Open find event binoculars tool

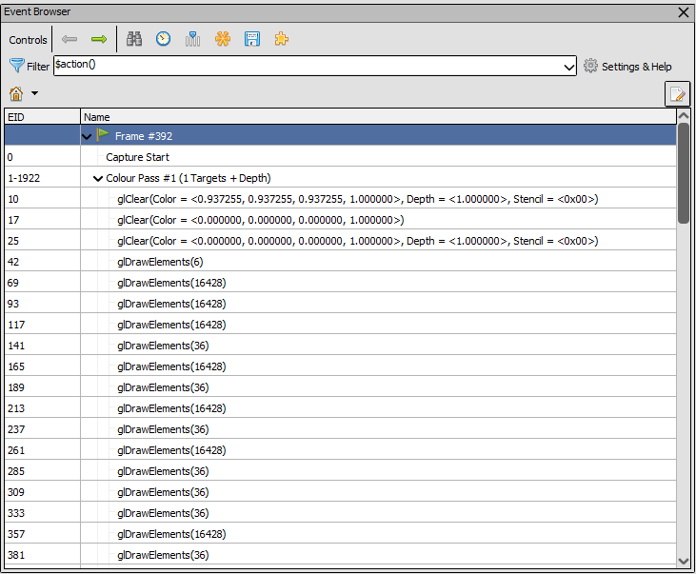(134, 39)
